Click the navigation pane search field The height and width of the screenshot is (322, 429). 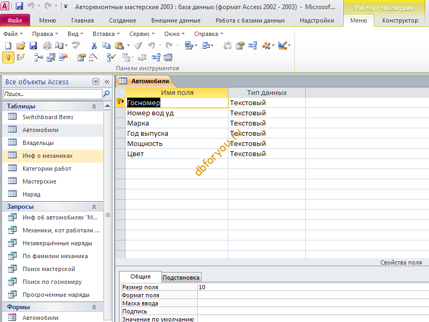[53, 94]
